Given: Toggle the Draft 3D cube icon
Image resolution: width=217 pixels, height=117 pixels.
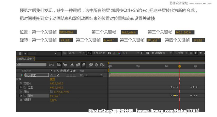Looking at the screenshot, I should [65, 65].
